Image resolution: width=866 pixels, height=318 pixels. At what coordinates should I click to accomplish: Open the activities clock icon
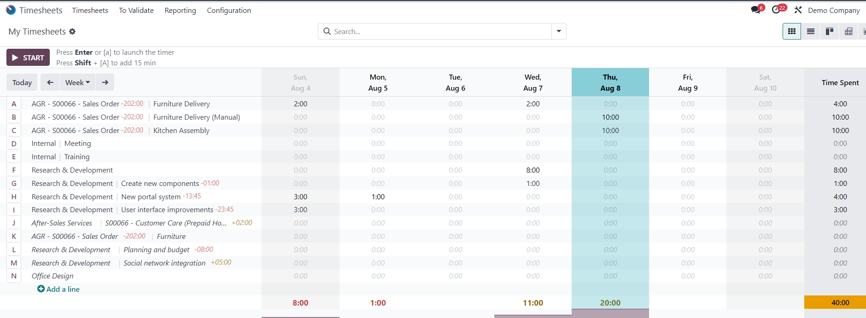777,10
